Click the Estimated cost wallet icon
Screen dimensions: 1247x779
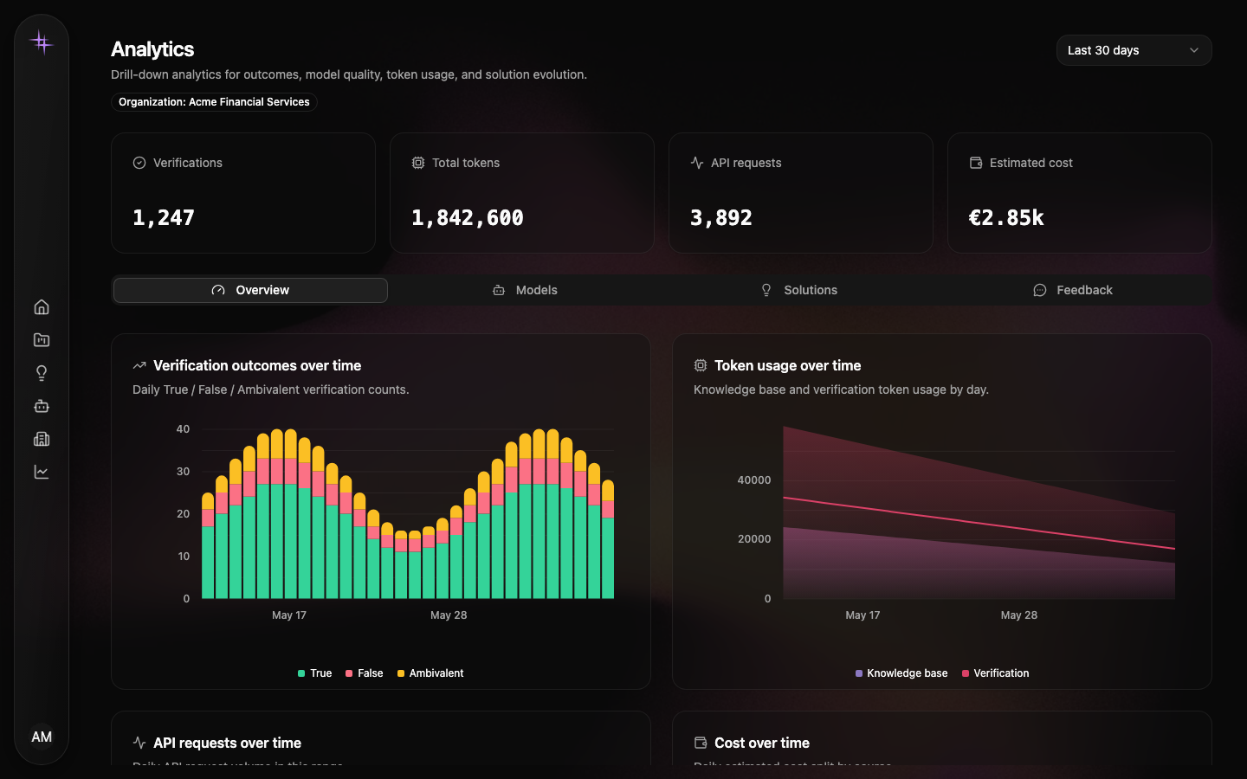[976, 163]
